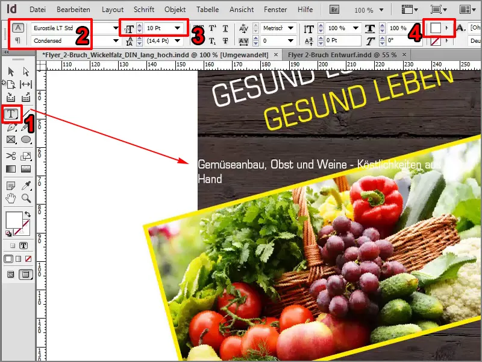Open the Layout menu
Viewport: 482px width, 362px height.
click(113, 10)
